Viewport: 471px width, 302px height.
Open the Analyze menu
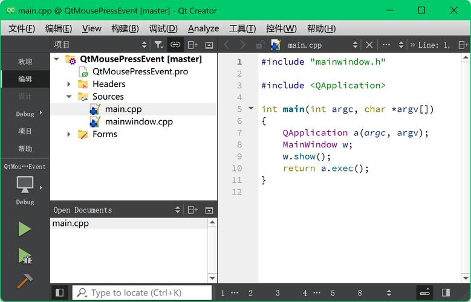click(x=203, y=28)
